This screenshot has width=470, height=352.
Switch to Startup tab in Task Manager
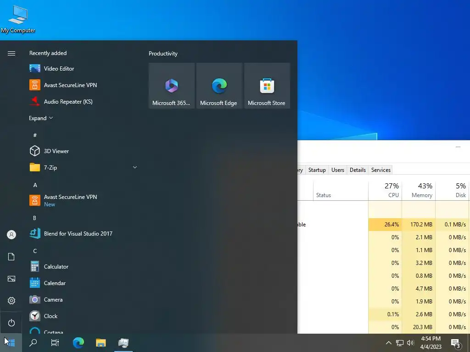317,170
